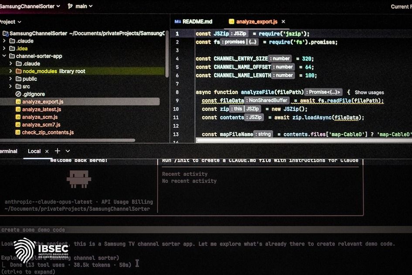Click the Markdown icon on README.md tab
Image resolution: width=412 pixels, height=275 pixels.
point(177,21)
